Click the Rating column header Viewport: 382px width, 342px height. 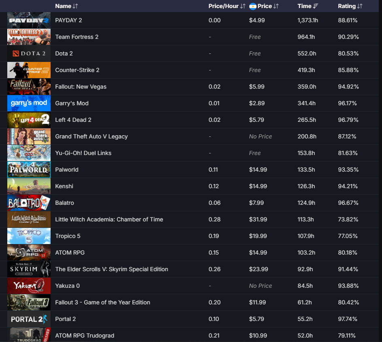tap(347, 6)
